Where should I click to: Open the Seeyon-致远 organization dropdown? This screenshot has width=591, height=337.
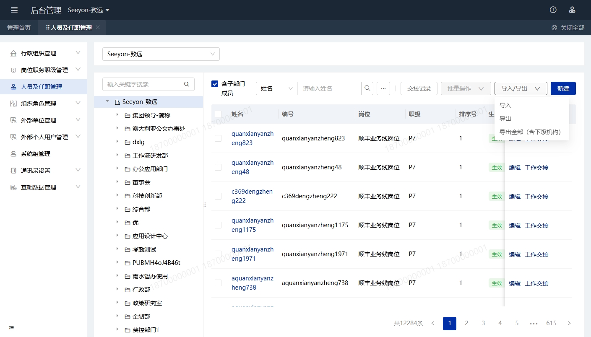click(x=161, y=54)
